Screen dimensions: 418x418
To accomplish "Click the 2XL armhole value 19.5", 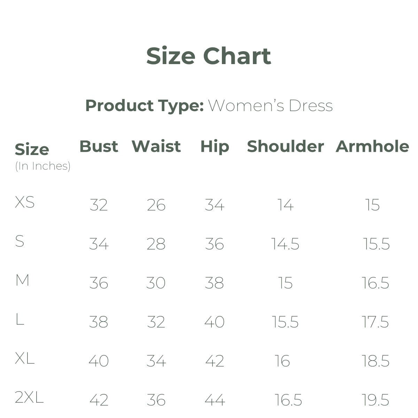I will point(375,400).
